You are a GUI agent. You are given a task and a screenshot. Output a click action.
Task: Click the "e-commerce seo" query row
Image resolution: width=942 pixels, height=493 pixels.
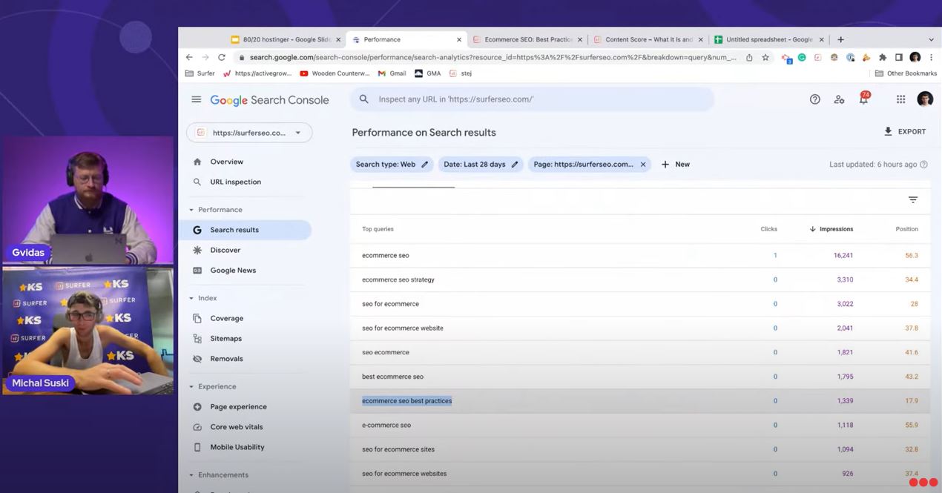(640, 426)
